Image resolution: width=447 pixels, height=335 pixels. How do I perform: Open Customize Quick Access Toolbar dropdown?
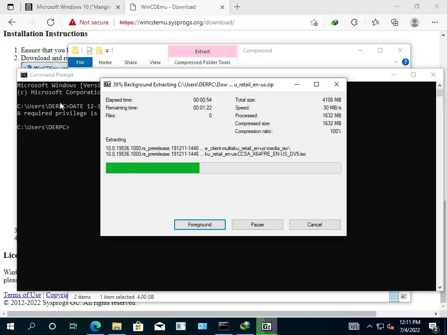pos(107,51)
